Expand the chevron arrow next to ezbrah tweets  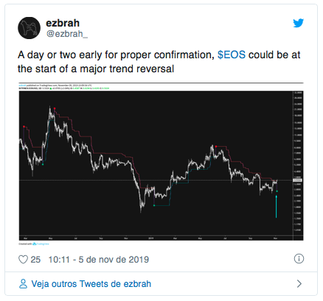299,284
